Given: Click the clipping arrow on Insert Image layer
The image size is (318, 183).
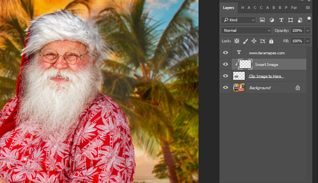Looking at the screenshot, I should pos(236,64).
